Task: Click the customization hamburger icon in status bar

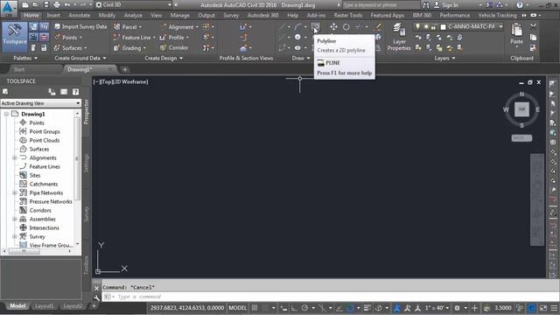Action: click(x=554, y=308)
